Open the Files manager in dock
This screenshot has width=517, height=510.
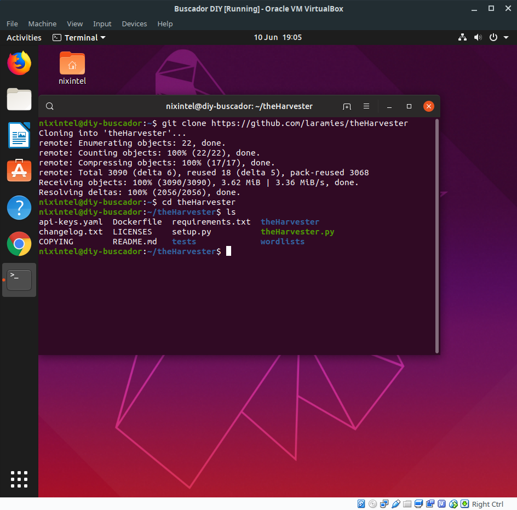click(x=19, y=99)
